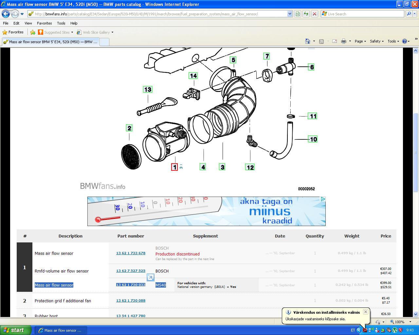Click diagram callout number 13
Viewport: 419px width, 335px height.
pos(148,89)
